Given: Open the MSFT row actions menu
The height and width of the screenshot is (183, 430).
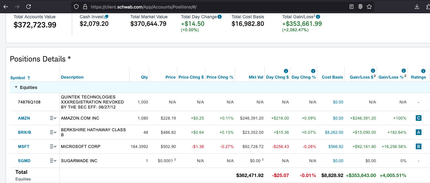Looking at the screenshot, I should [x=53, y=147].
